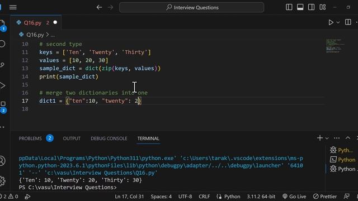Show additional activity bar views
This screenshot has height=201, width=358.
(x=2, y=127)
